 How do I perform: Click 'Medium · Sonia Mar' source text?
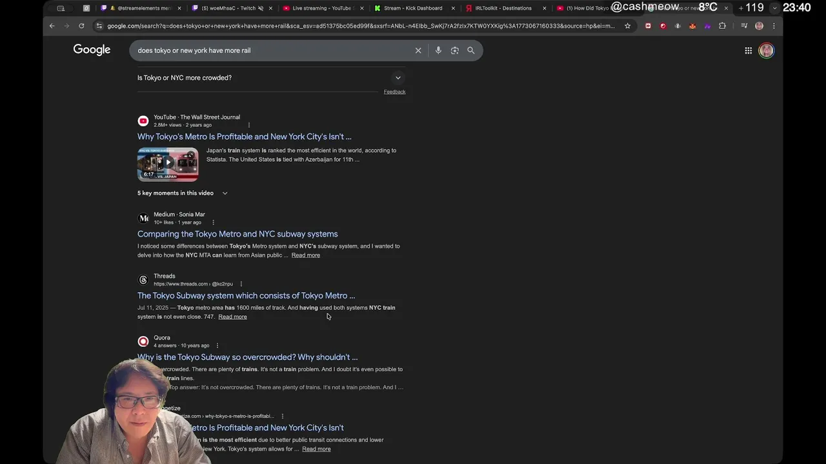(179, 215)
